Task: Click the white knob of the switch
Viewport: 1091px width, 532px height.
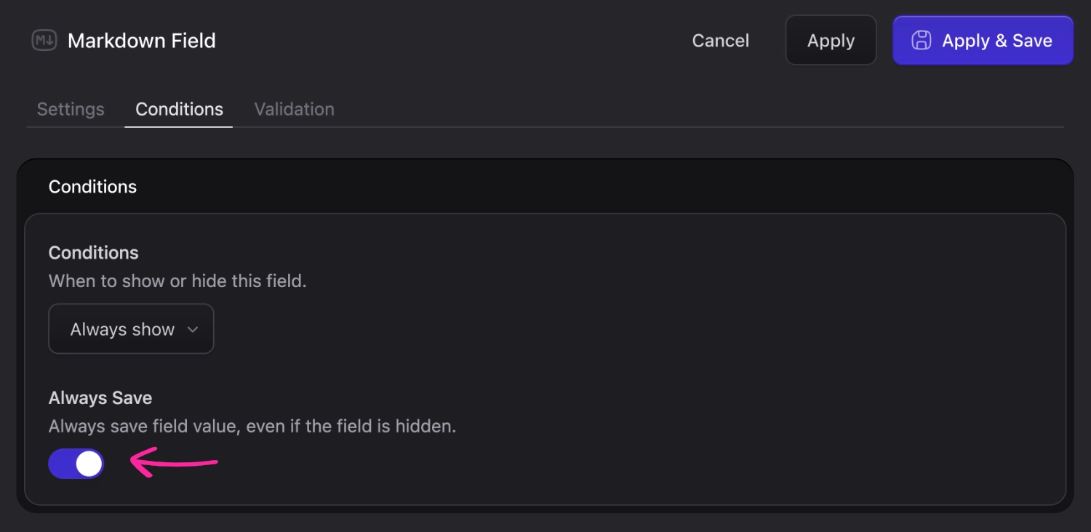Action: click(x=89, y=464)
